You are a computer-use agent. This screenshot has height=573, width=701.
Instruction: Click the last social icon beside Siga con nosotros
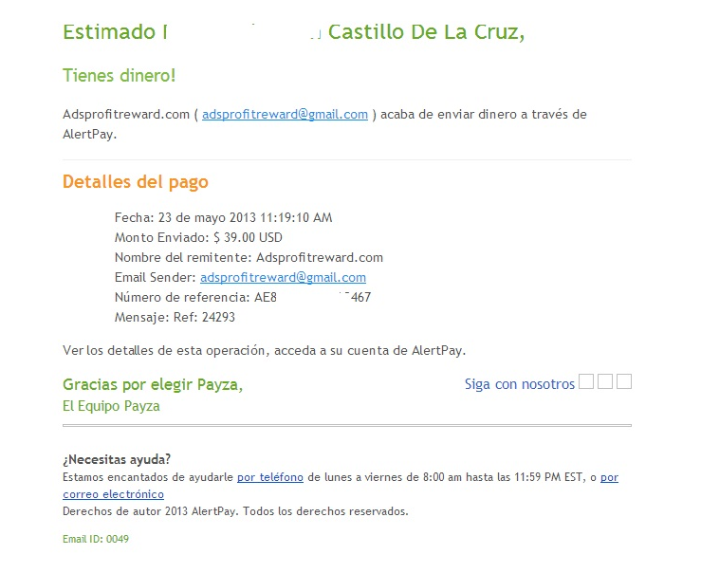[624, 382]
